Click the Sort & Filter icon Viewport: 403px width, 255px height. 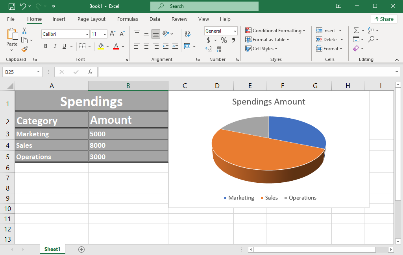(371, 30)
